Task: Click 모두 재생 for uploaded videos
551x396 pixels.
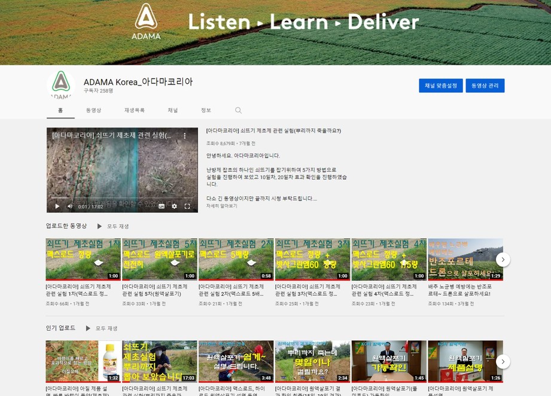Action: point(118,226)
